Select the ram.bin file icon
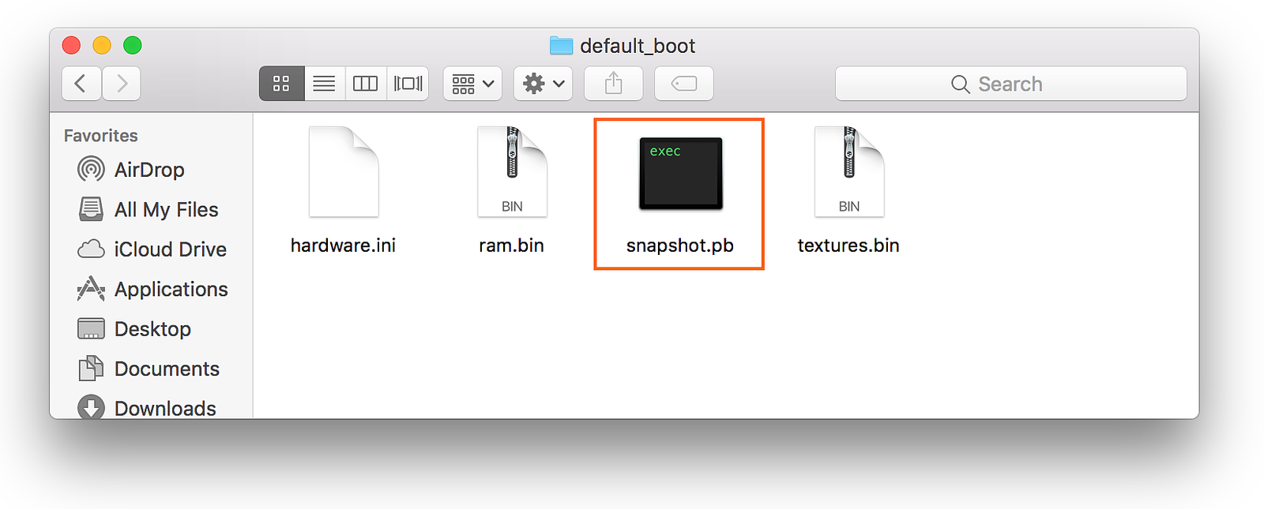Image resolution: width=1264 pixels, height=509 pixels. coord(512,173)
